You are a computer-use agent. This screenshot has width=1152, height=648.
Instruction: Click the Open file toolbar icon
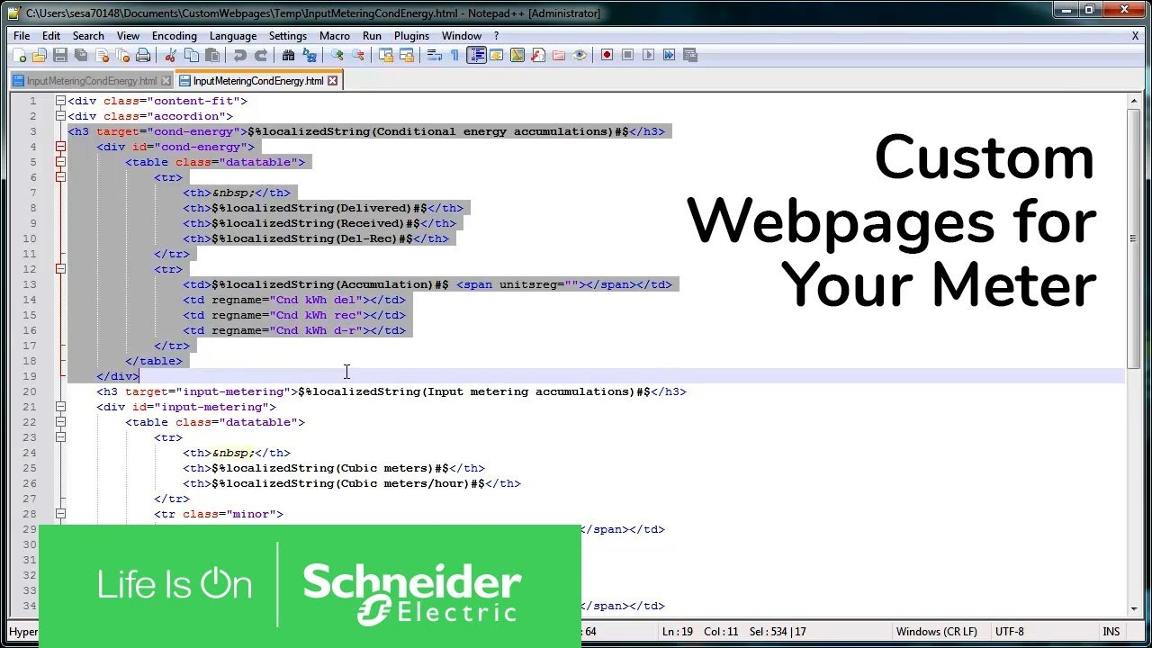(40, 55)
